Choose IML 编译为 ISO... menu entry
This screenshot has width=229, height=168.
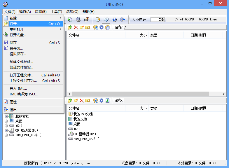point(33,94)
